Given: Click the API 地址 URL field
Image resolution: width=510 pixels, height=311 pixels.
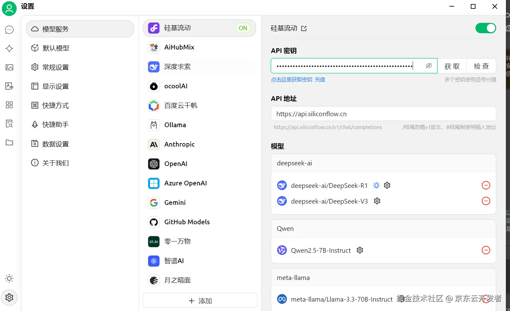Looking at the screenshot, I should 383,114.
